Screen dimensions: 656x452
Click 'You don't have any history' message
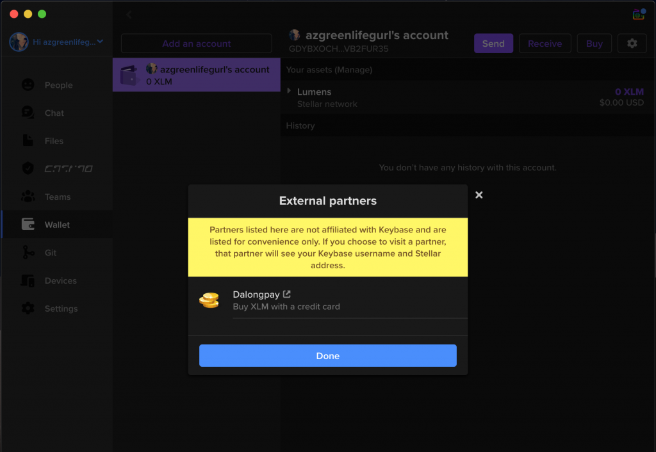click(x=468, y=168)
